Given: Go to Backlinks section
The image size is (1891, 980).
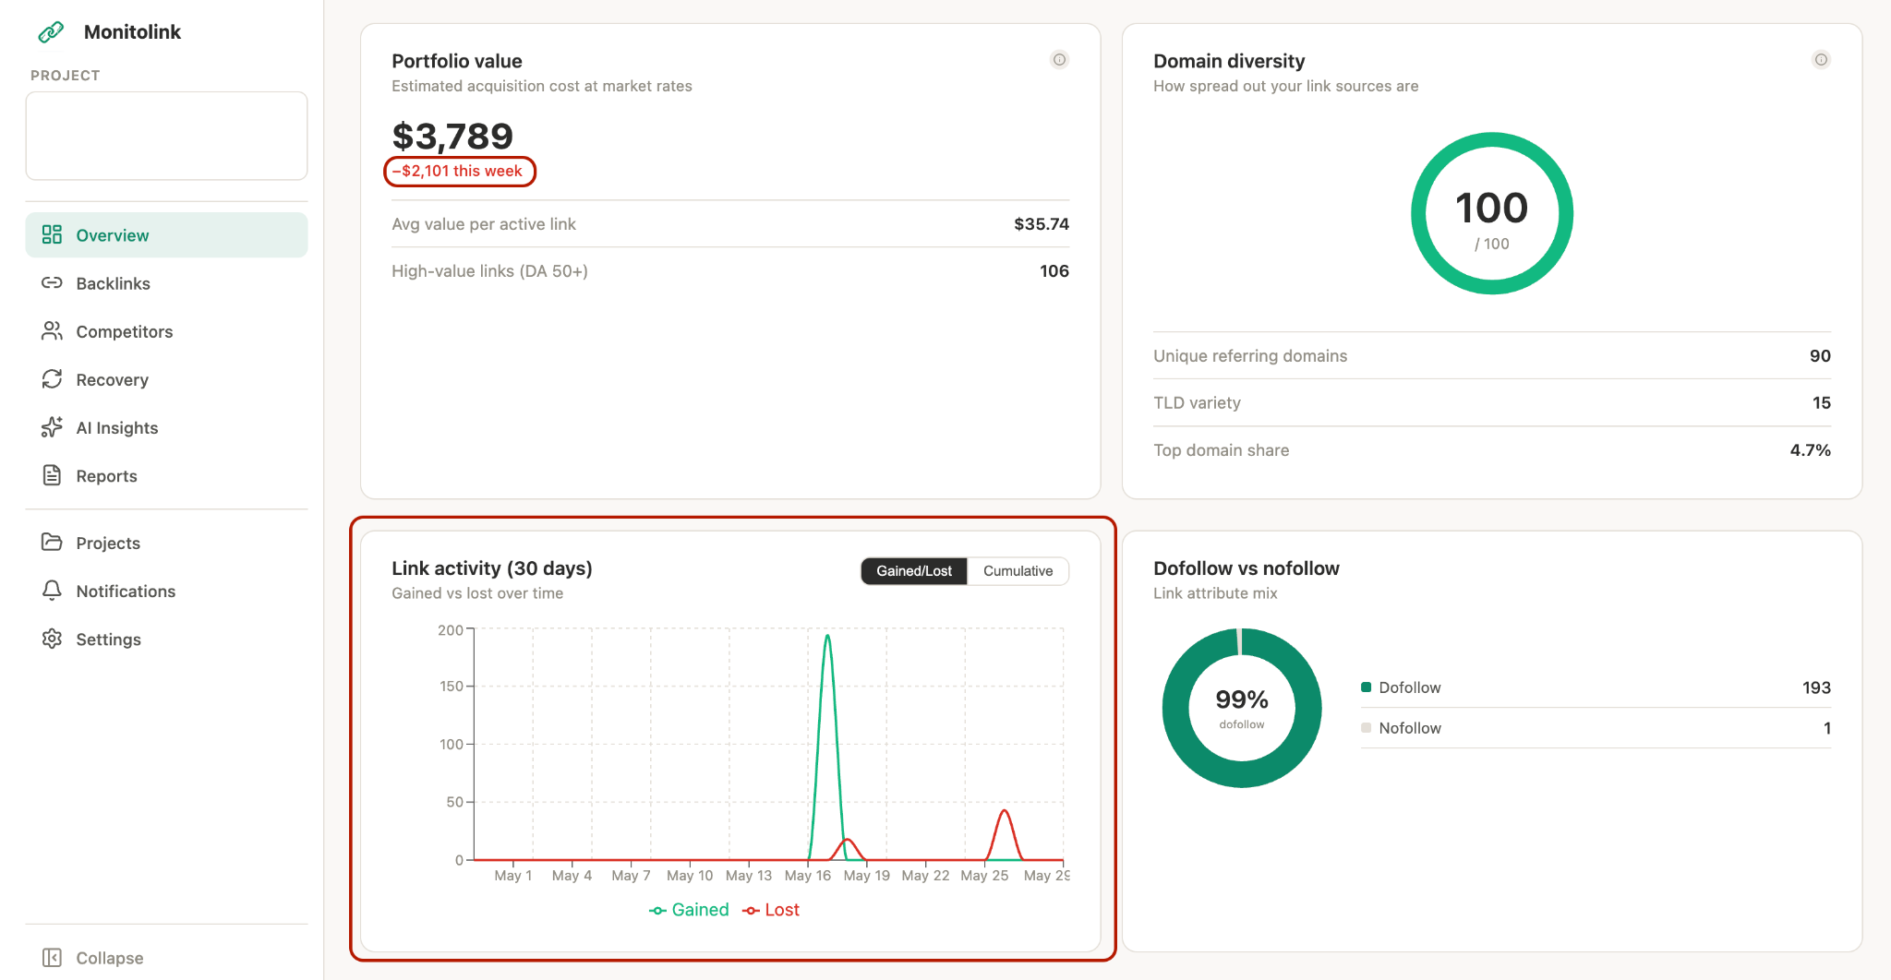Looking at the screenshot, I should (x=166, y=282).
